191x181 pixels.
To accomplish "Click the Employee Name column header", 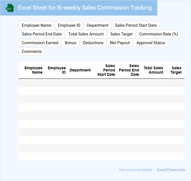I will click(x=33, y=70).
